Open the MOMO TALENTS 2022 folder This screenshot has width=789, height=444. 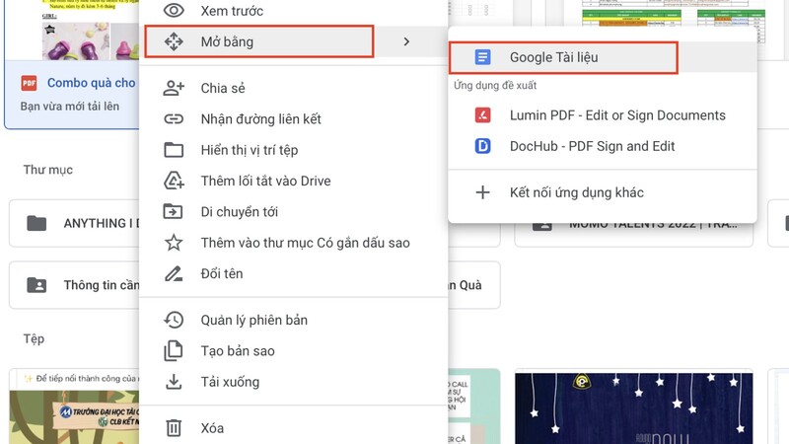click(x=633, y=235)
